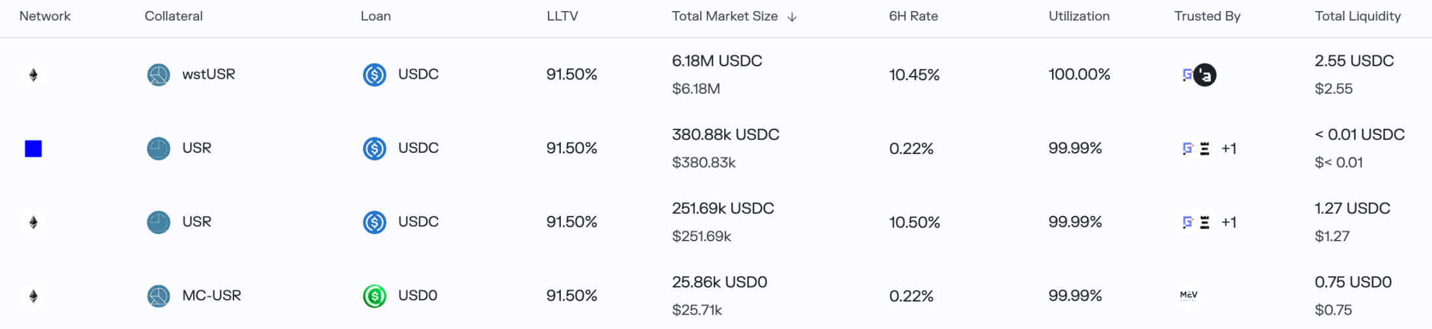
Task: Click the Trusted By column header
Action: 1207,16
